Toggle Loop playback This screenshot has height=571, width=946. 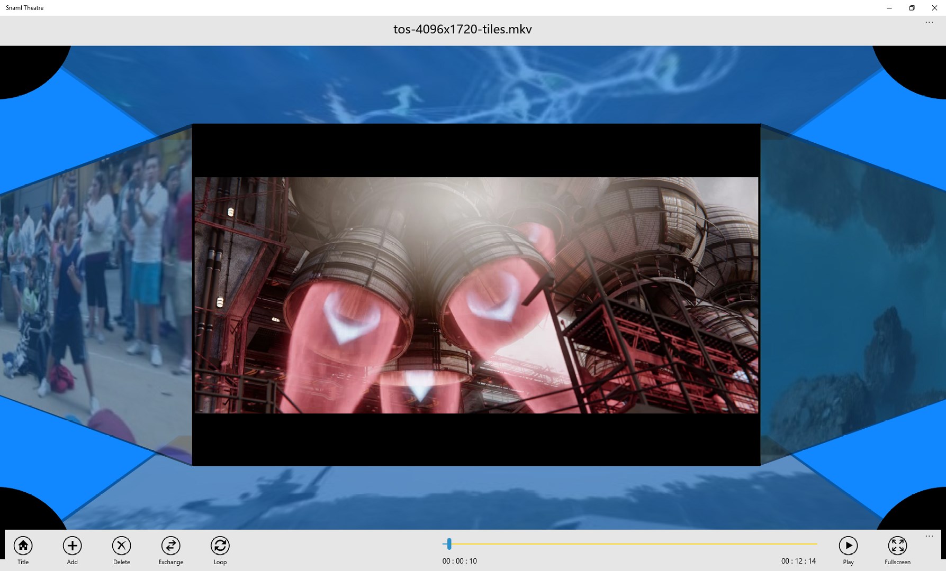pyautogui.click(x=220, y=550)
